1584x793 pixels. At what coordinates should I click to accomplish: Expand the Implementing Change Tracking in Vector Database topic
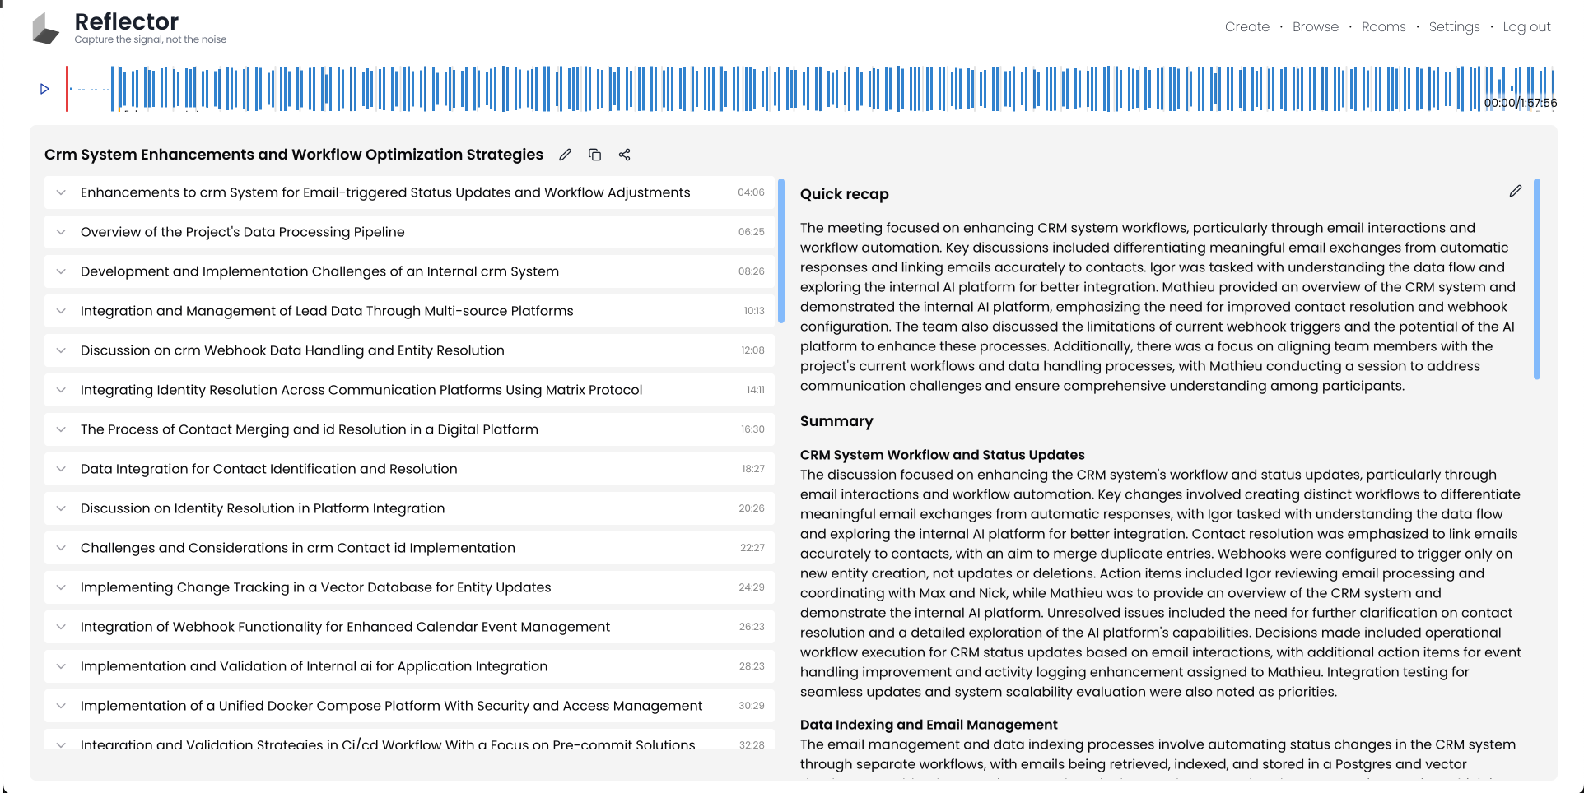61,587
